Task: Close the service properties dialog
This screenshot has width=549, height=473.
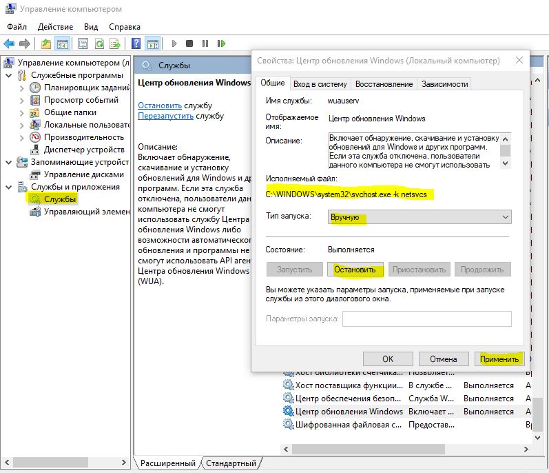Action: click(519, 60)
